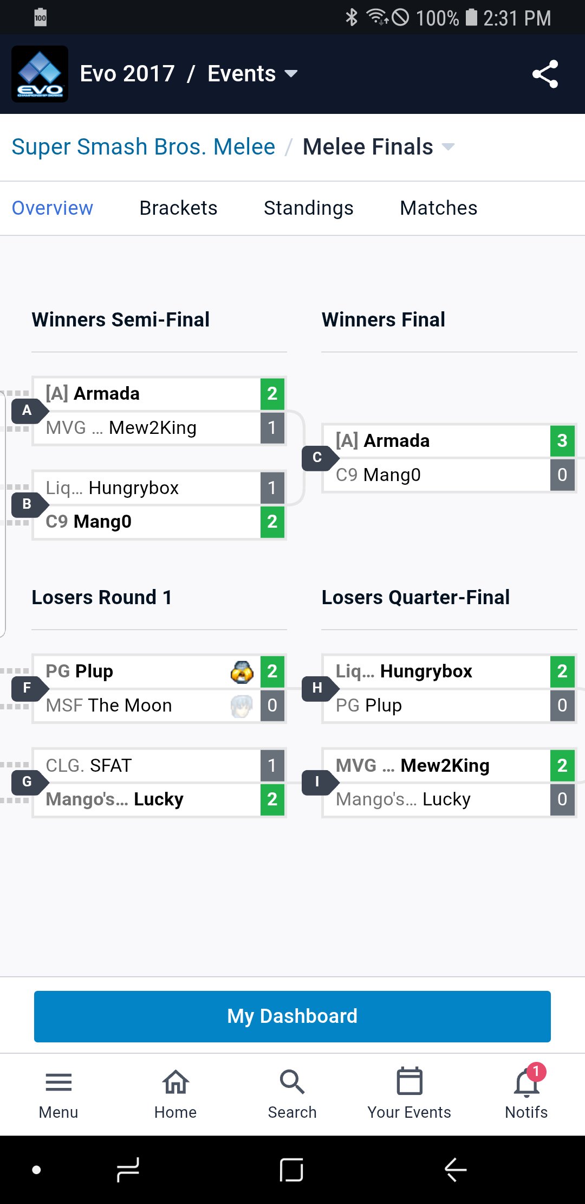The height and width of the screenshot is (1204, 585).
Task: Open Super Smash Bros. Melee link
Action: point(144,146)
